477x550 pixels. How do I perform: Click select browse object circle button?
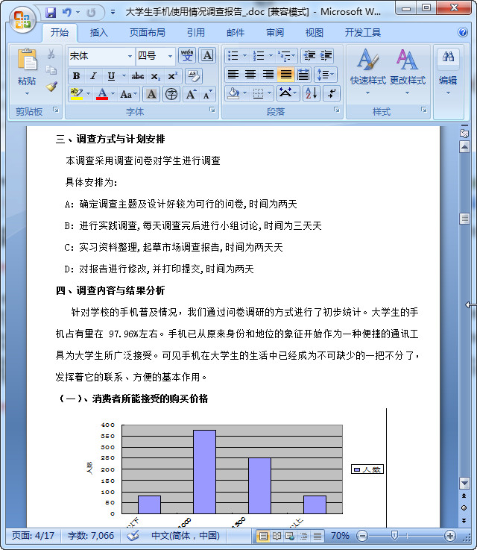tap(464, 507)
